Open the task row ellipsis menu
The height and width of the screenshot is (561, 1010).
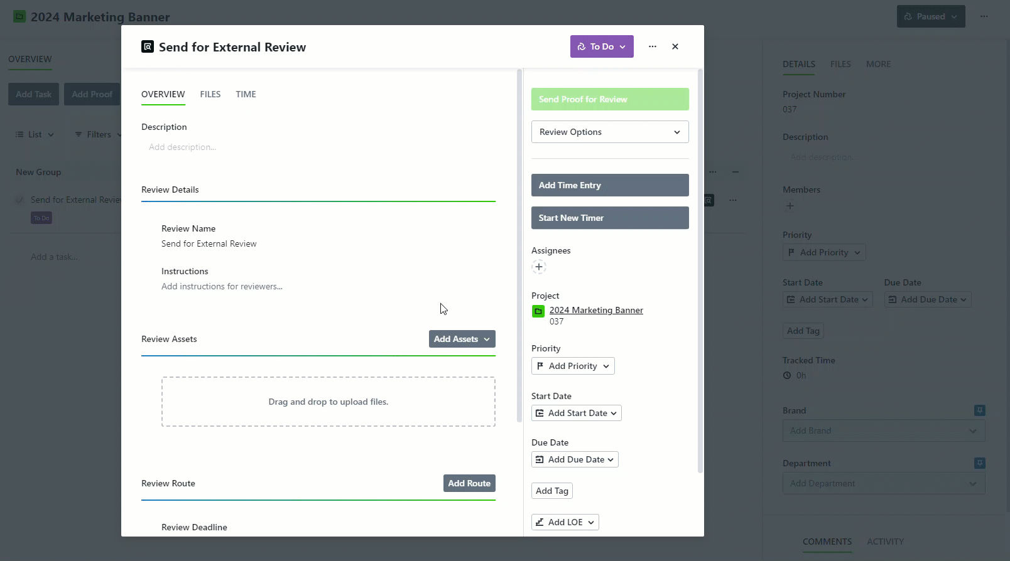pyautogui.click(x=733, y=200)
